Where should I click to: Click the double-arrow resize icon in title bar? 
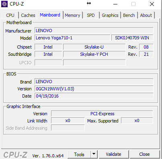coord(89,3)
